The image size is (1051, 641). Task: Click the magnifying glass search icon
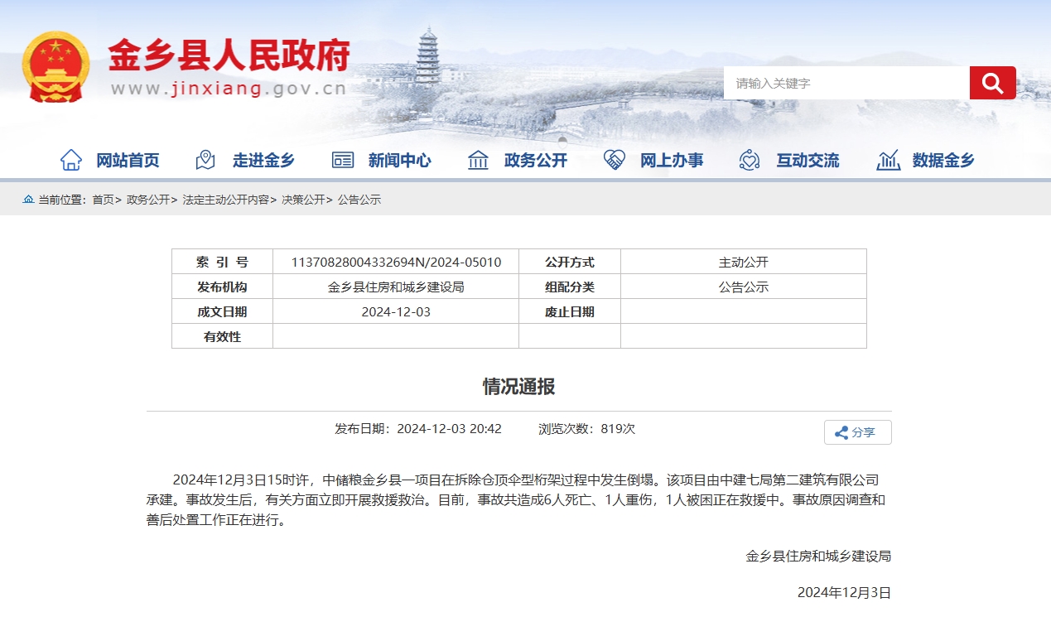point(991,82)
